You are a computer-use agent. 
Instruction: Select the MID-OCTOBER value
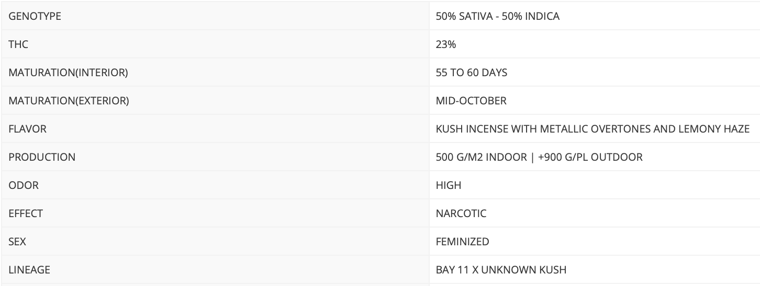(x=471, y=101)
